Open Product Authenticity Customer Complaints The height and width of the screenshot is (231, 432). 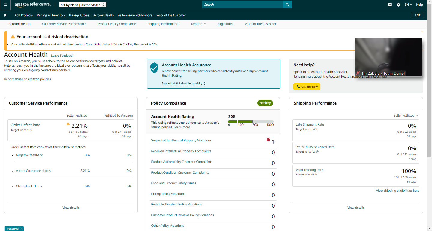182,162
